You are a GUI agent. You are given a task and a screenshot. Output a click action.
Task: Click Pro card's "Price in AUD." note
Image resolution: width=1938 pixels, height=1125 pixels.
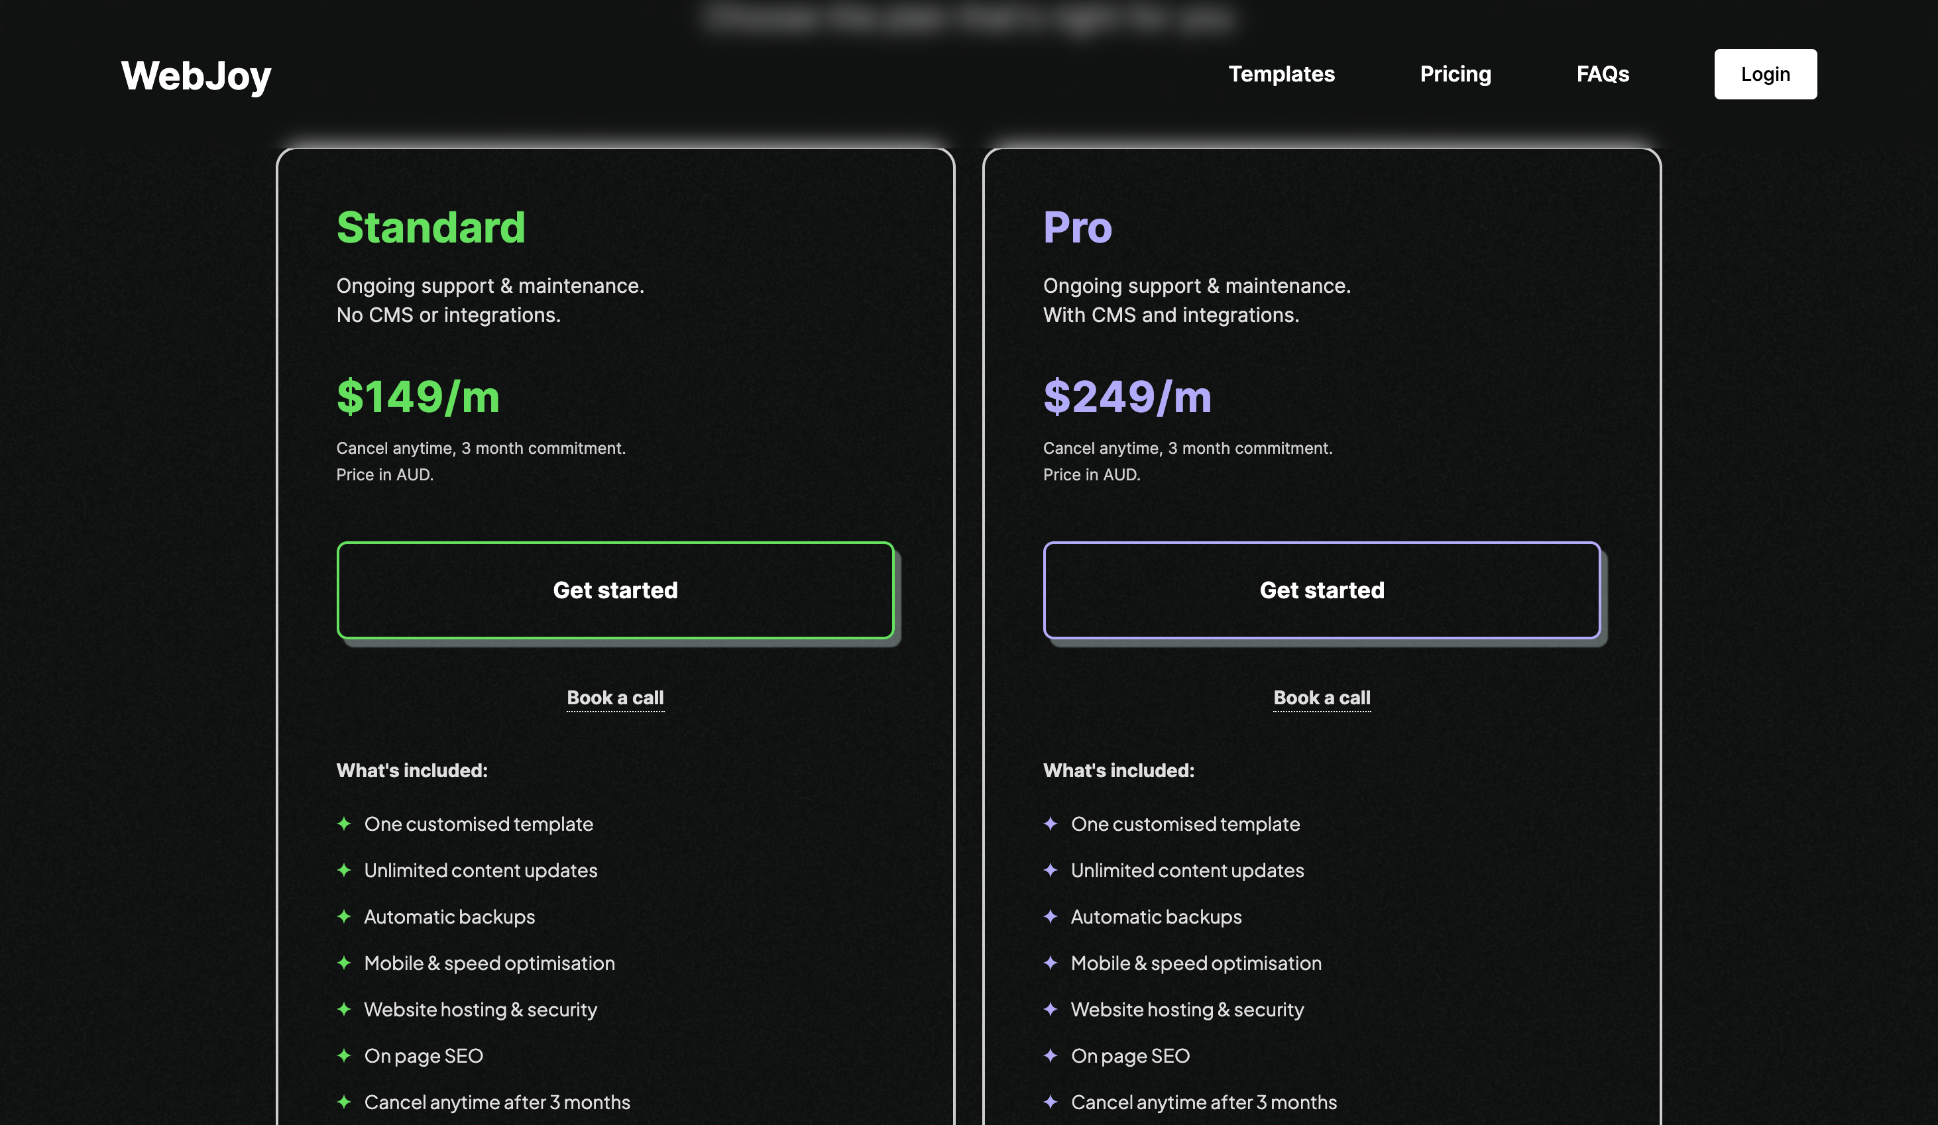click(1091, 474)
